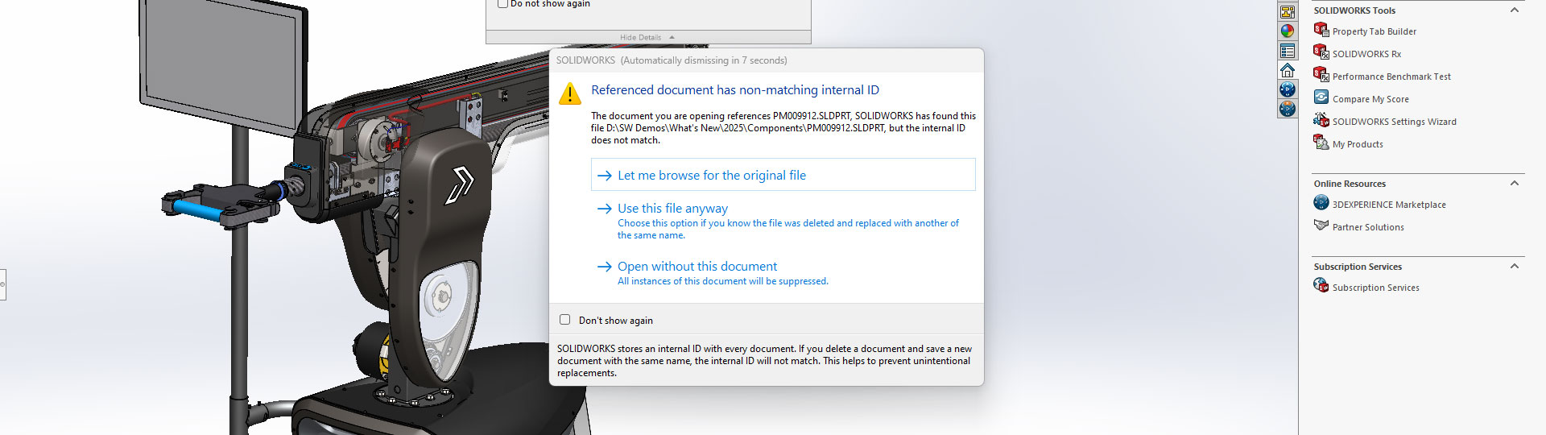
Task: Collapse the Online Resources section
Action: coord(1514,184)
